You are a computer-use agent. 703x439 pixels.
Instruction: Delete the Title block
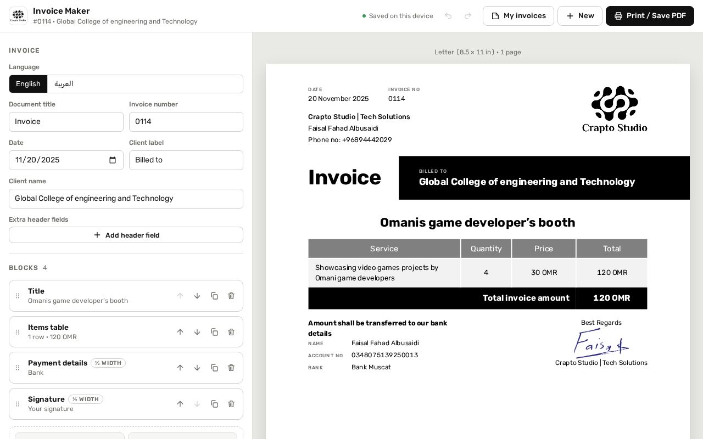coord(231,296)
